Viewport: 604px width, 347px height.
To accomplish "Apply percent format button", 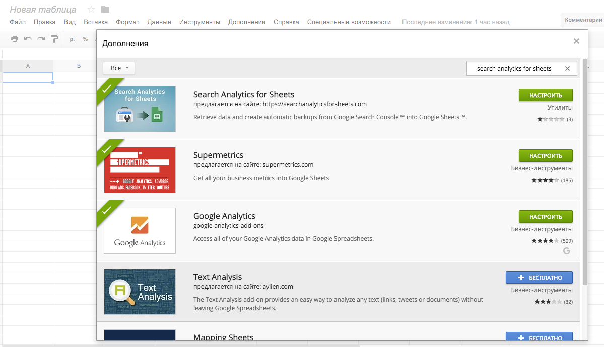I will [x=85, y=39].
